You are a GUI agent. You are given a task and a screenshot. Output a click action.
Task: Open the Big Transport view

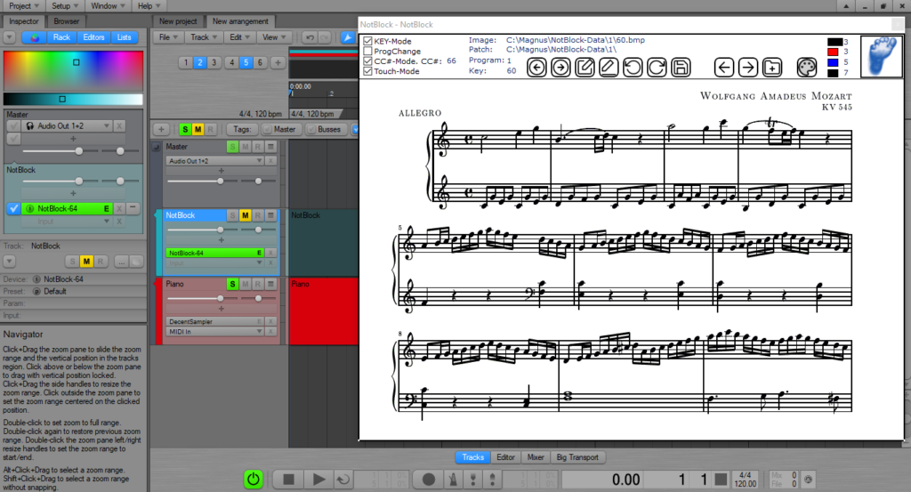click(576, 457)
